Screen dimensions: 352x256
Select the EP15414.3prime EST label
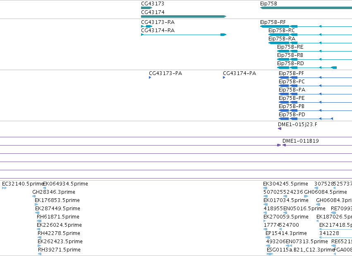[x=286, y=233]
